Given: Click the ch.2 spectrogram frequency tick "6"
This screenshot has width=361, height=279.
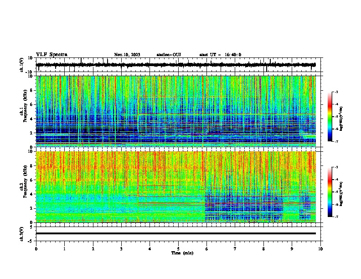Looking at the screenshot, I should click(x=31, y=180).
